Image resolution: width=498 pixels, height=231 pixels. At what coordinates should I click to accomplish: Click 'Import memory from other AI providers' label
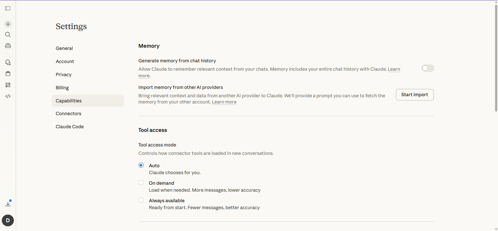point(181,87)
